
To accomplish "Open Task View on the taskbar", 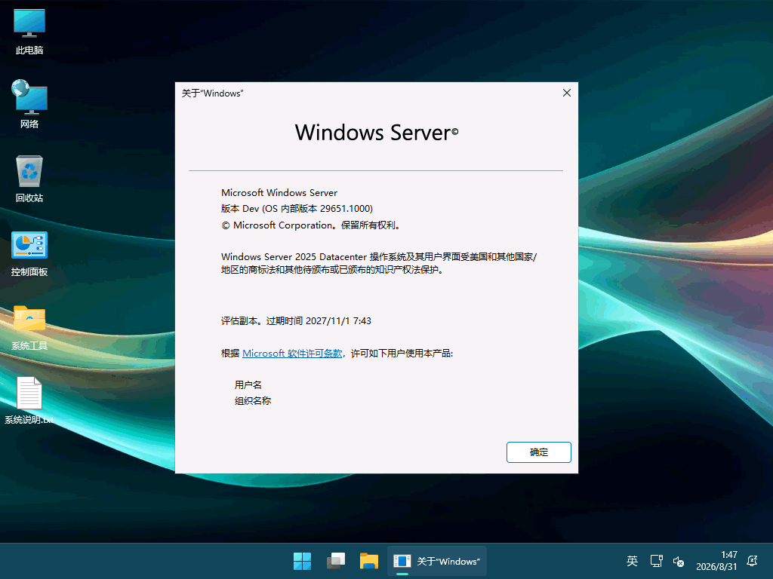I will click(x=336, y=561).
